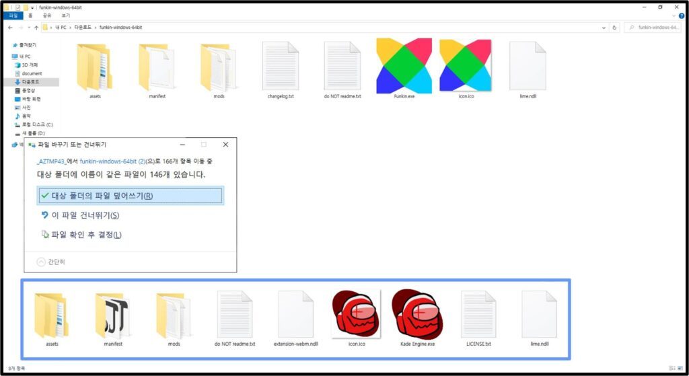Collapse the dialog with 간단히 toggle
The height and width of the screenshot is (376, 689).
51,262
